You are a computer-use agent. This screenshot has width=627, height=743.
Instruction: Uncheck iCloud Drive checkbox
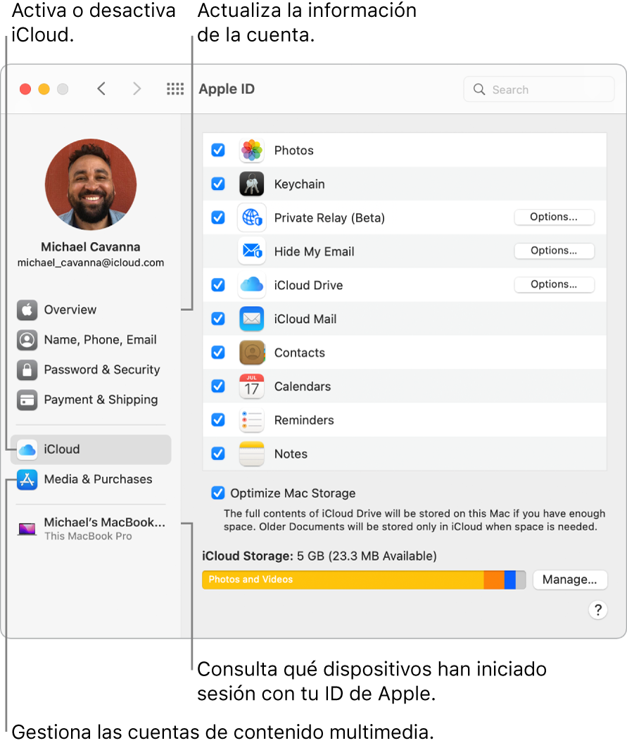coord(218,285)
